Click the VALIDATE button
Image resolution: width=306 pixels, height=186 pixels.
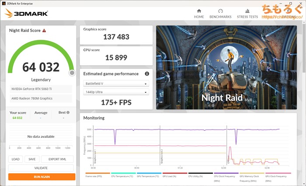tap(41, 168)
